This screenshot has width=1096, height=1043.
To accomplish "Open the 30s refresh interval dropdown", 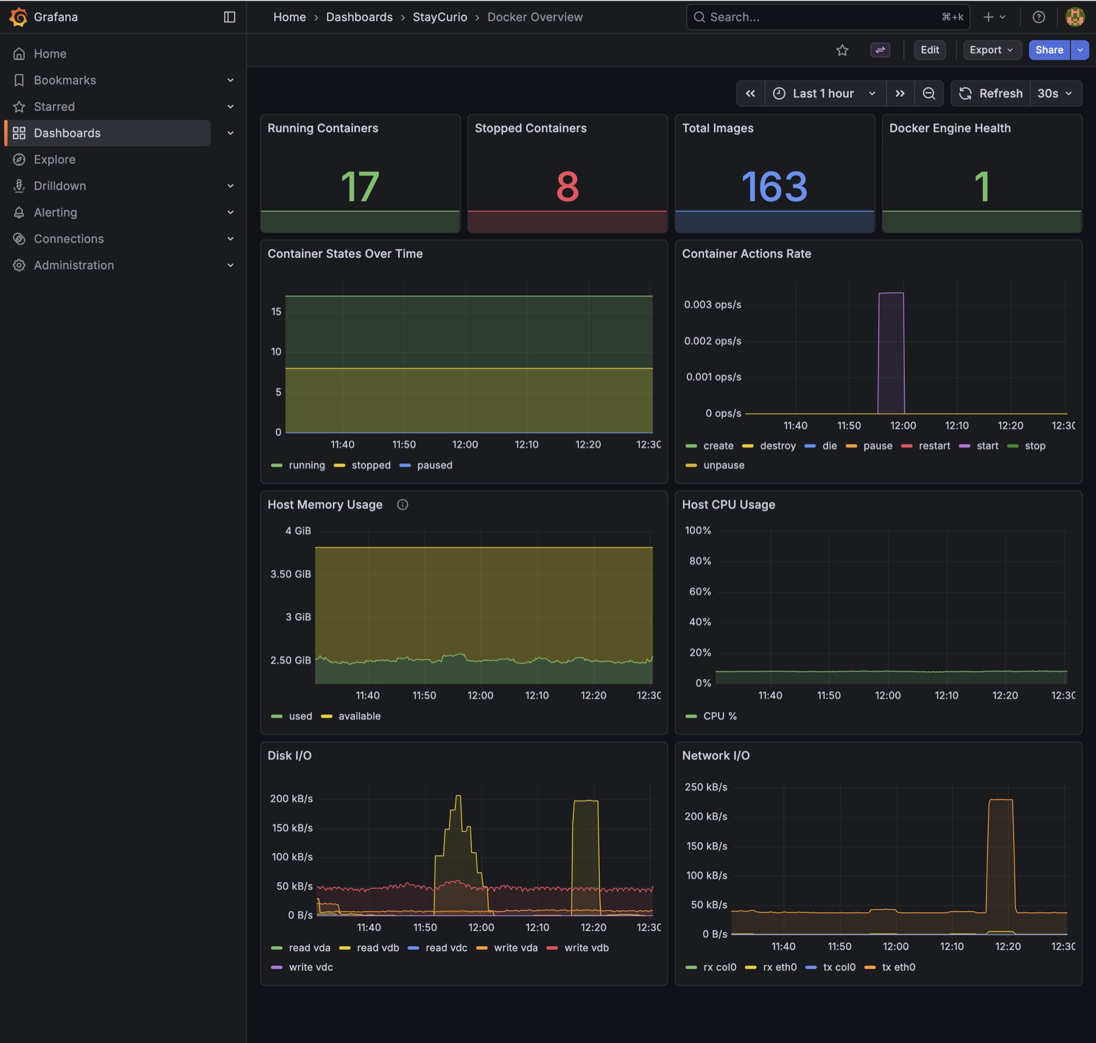I will tap(1055, 93).
